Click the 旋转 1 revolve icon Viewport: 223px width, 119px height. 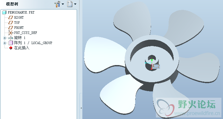[x=11, y=38]
